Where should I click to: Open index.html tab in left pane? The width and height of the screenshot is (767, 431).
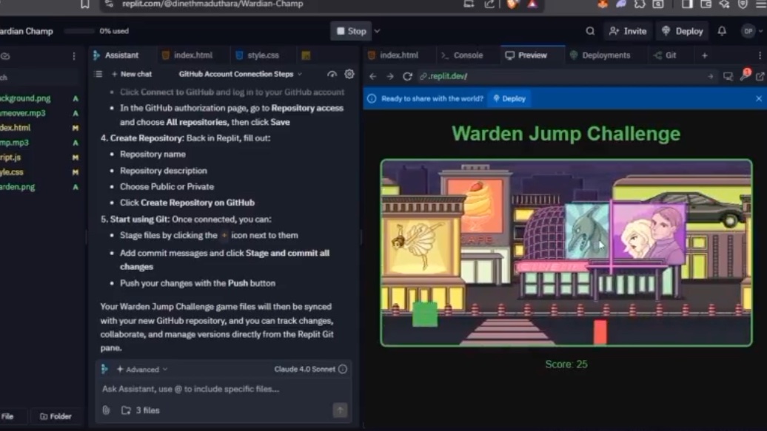click(x=187, y=55)
